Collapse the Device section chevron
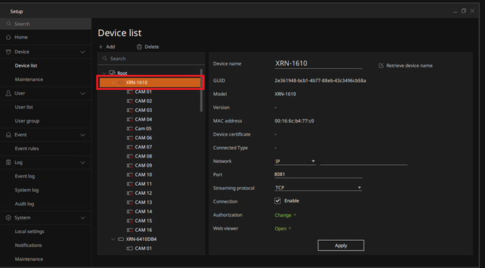 click(82, 52)
